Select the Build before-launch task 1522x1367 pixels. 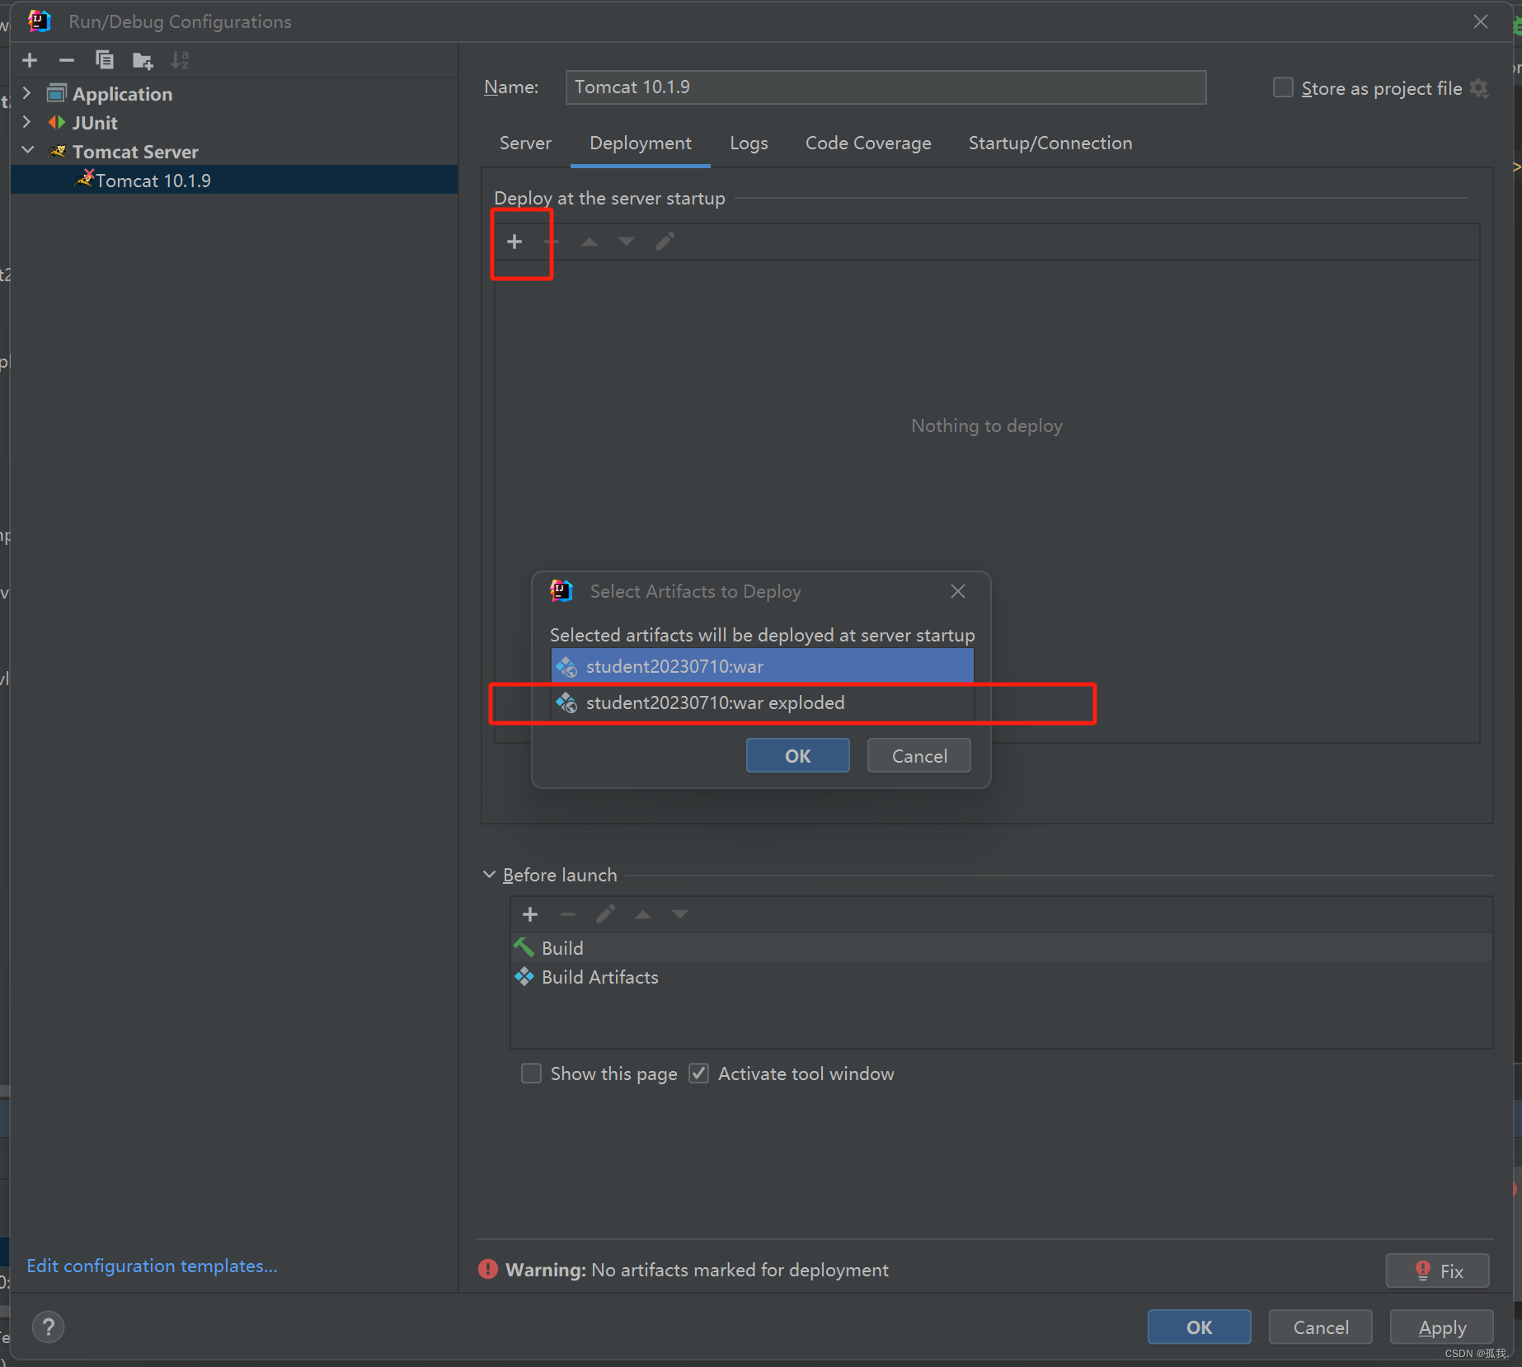(1002, 948)
